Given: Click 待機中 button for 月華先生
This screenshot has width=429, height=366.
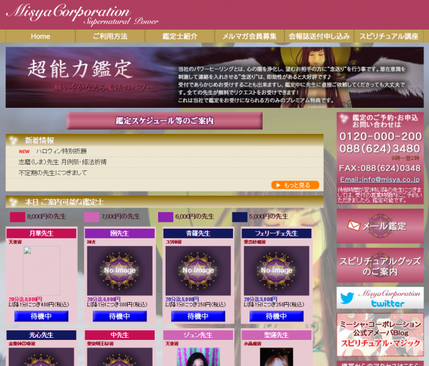Looking at the screenshot, I should tap(41, 317).
